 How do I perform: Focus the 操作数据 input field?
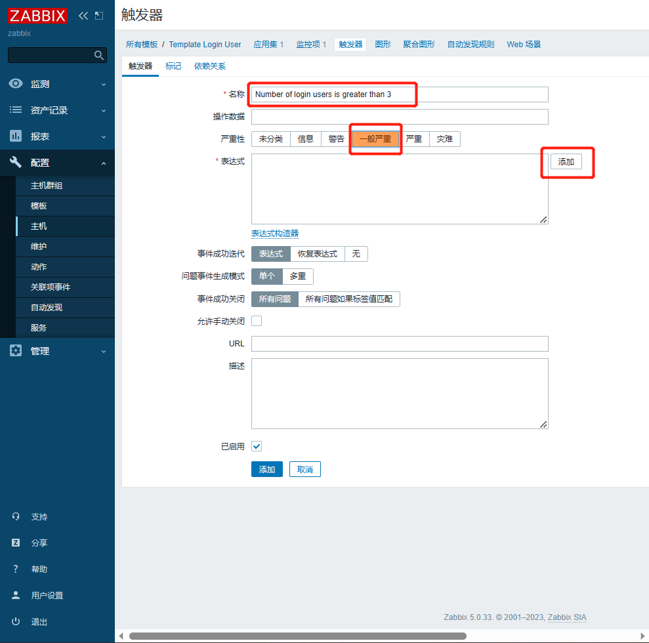400,117
